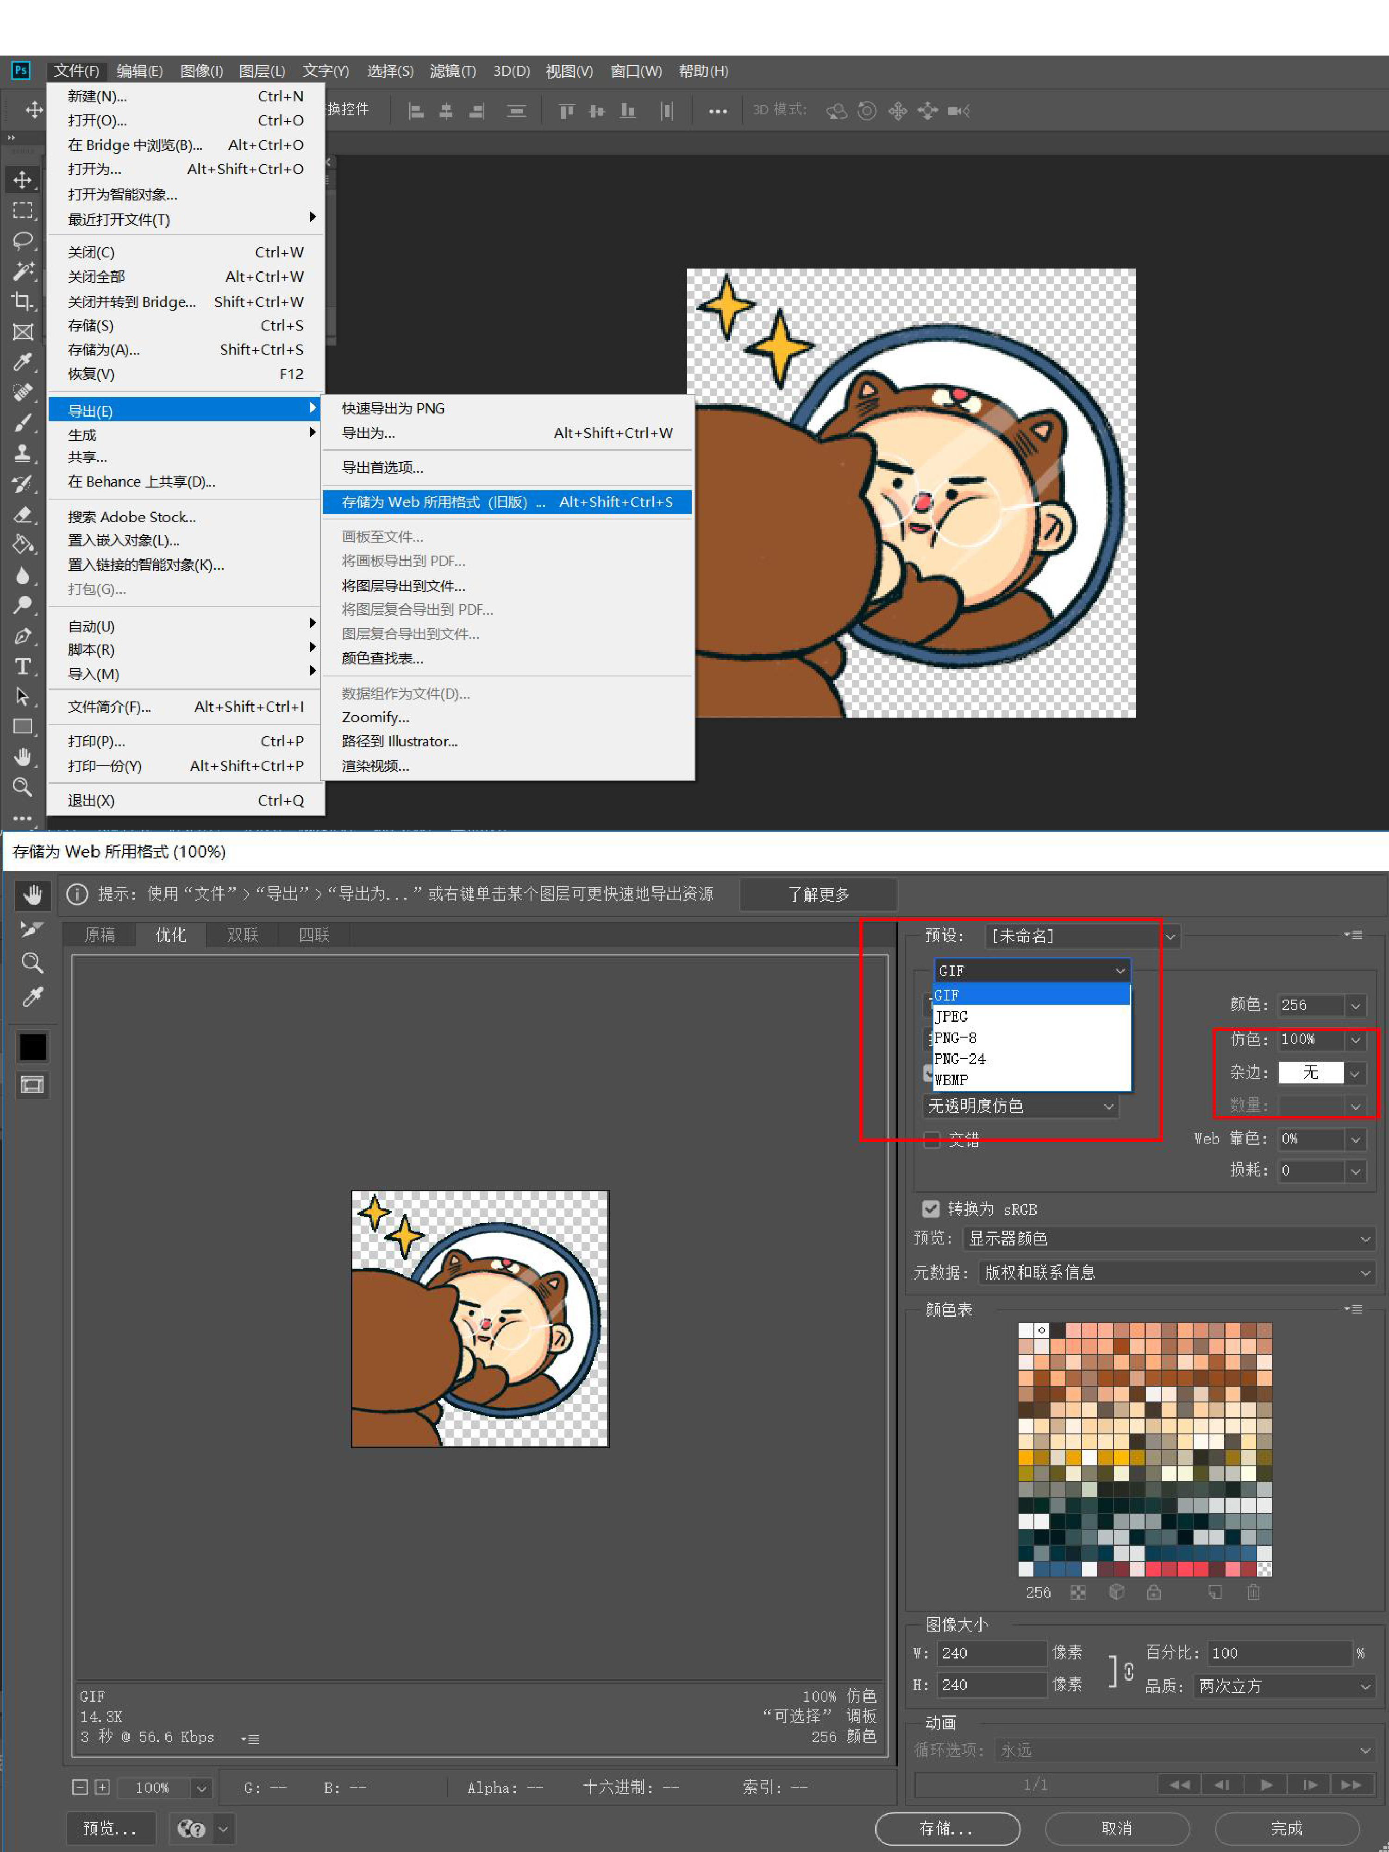Image resolution: width=1389 pixels, height=1852 pixels.
Task: Select the Type tool
Action: pos(23,666)
